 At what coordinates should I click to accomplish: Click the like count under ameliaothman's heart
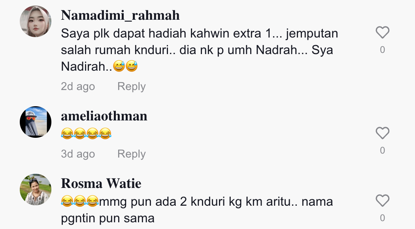[x=383, y=150]
